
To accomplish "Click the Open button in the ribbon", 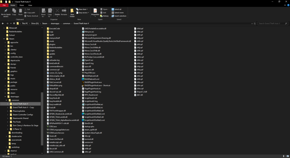I will pos(104,10).
